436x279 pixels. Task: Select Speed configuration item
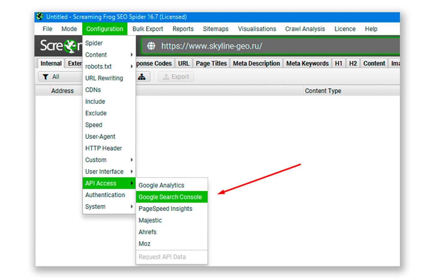pos(109,125)
